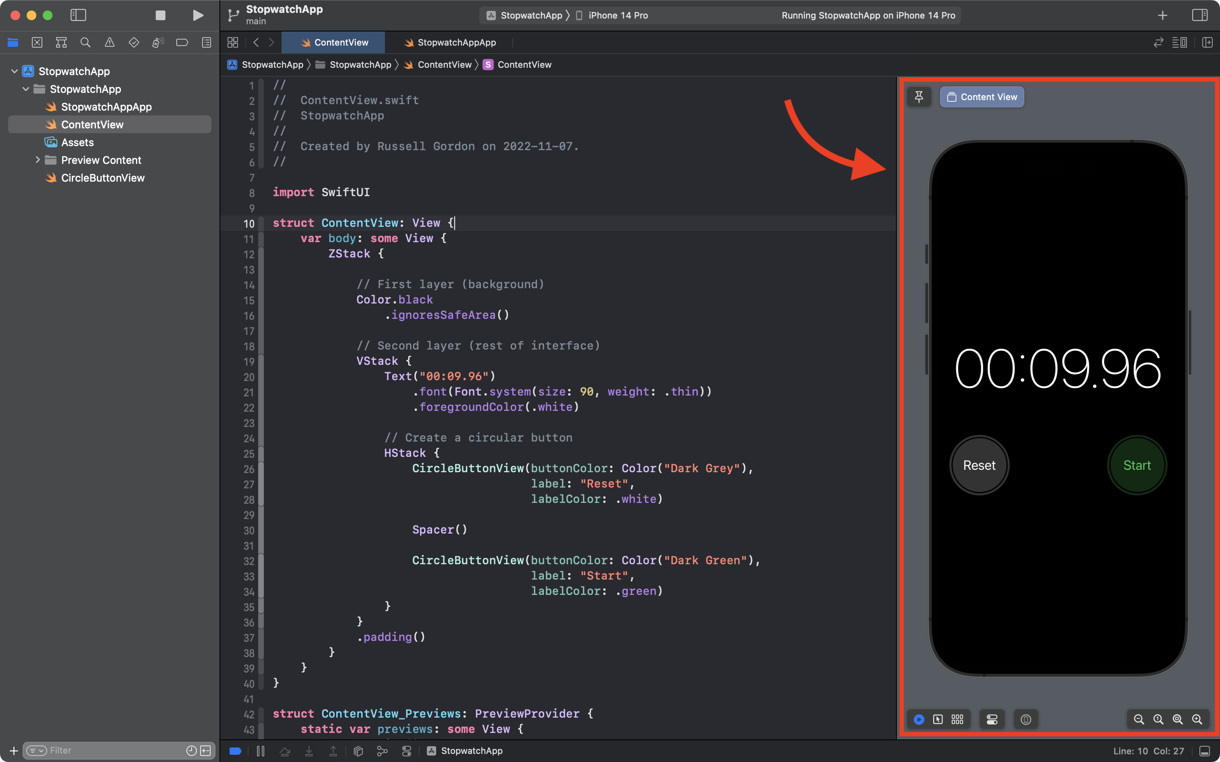Enable the live preview mode toggle
1220x762 pixels.
(918, 719)
